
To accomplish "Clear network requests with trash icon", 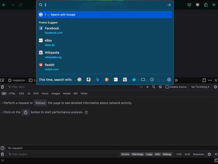I will [x=3, y=87].
